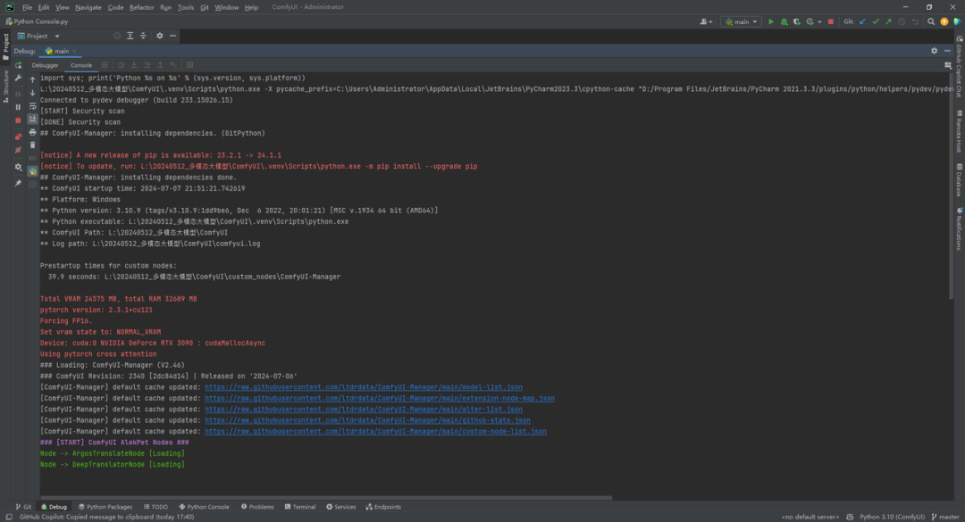Stop the debug session in left toolbar
The width and height of the screenshot is (965, 522).
[x=18, y=120]
